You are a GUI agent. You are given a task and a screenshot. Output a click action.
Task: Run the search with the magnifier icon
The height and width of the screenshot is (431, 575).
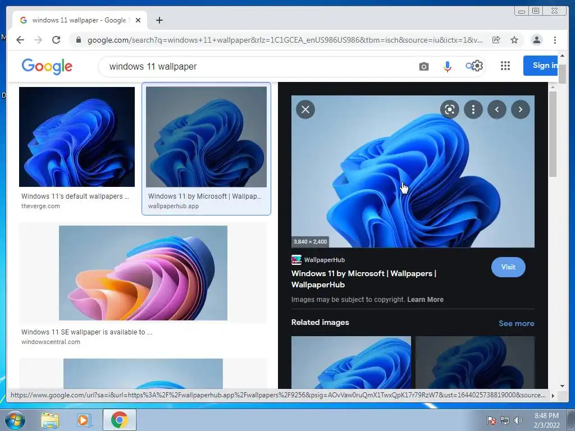(469, 66)
